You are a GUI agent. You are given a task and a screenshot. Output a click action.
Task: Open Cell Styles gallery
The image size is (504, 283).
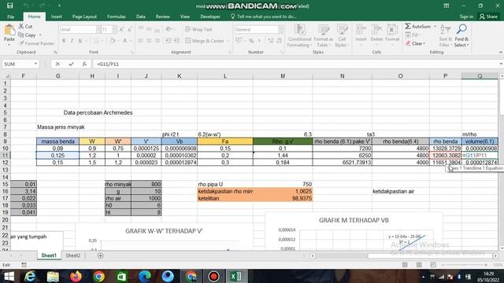(x=342, y=36)
